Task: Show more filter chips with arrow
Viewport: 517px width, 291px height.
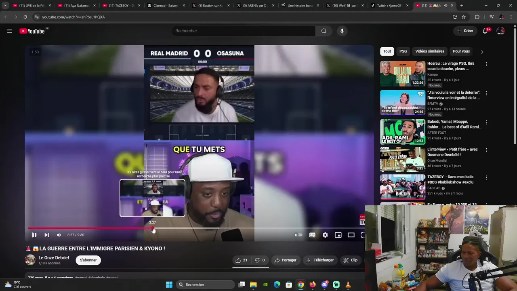Action: [481, 52]
